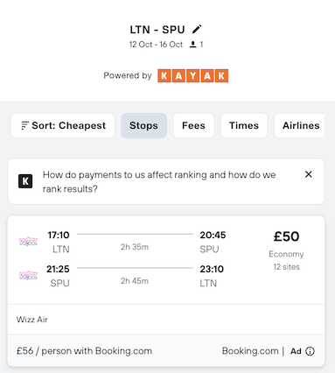335x373 pixels.
Task: Open the Ad info circle icon
Action: (x=310, y=351)
